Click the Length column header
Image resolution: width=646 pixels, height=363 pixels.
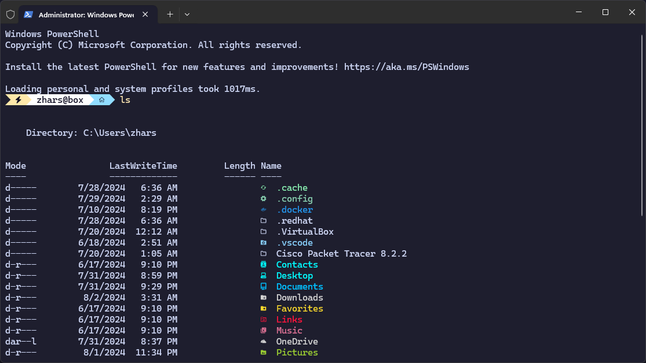[240, 166]
